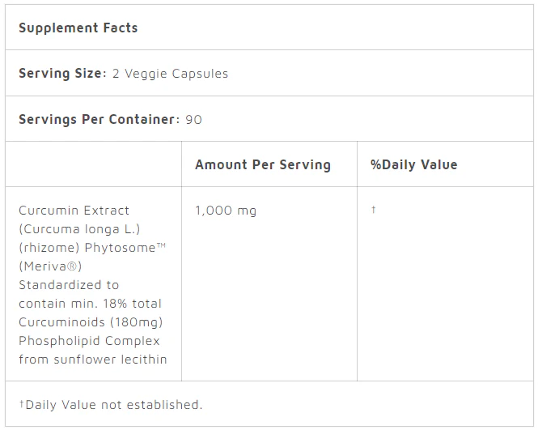Click the Serving Size label

(x=61, y=73)
